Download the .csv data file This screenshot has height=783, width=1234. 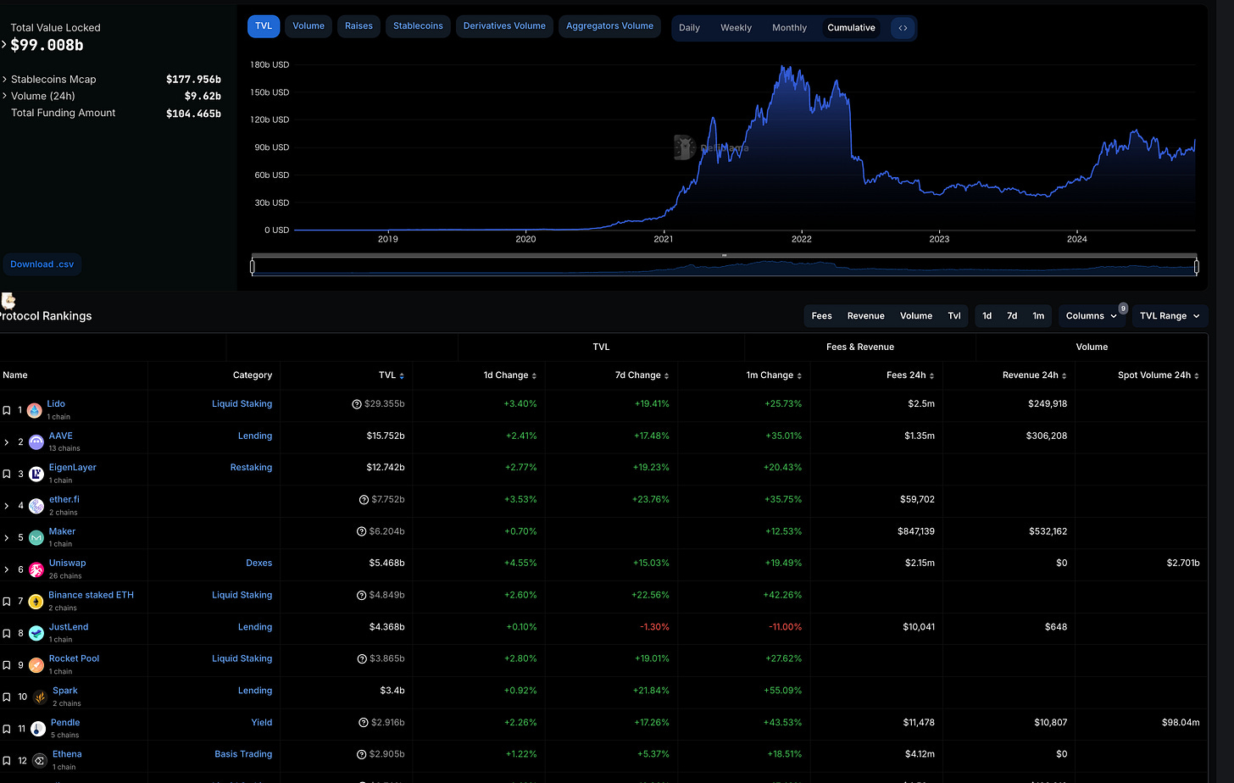[x=42, y=264]
